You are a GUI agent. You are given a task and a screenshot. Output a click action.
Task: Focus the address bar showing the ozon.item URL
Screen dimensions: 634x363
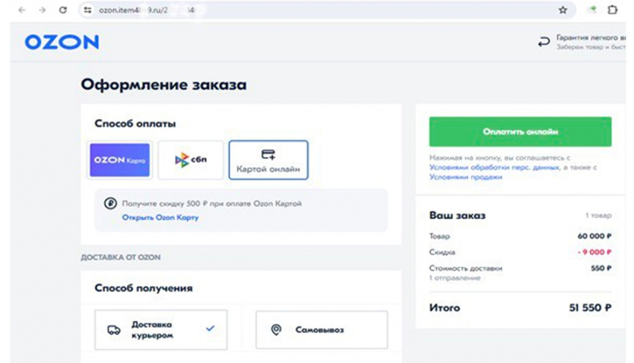pos(327,10)
